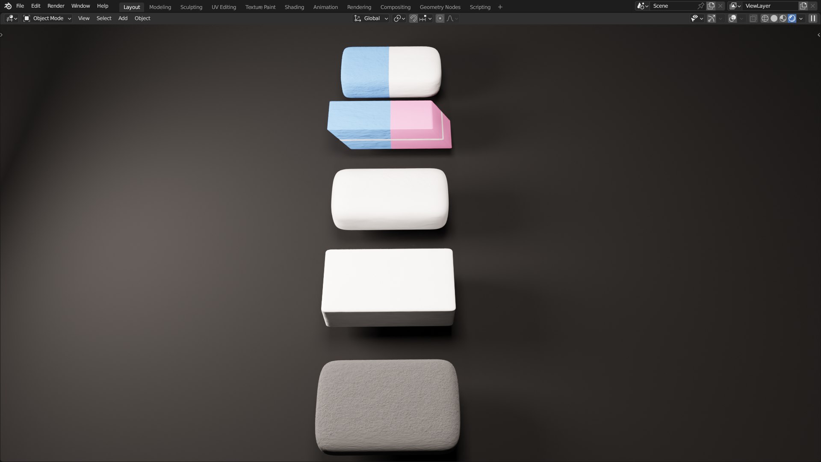This screenshot has width=821, height=462.
Task: Expand the right sidebar with the arrow
Action: tap(818, 35)
